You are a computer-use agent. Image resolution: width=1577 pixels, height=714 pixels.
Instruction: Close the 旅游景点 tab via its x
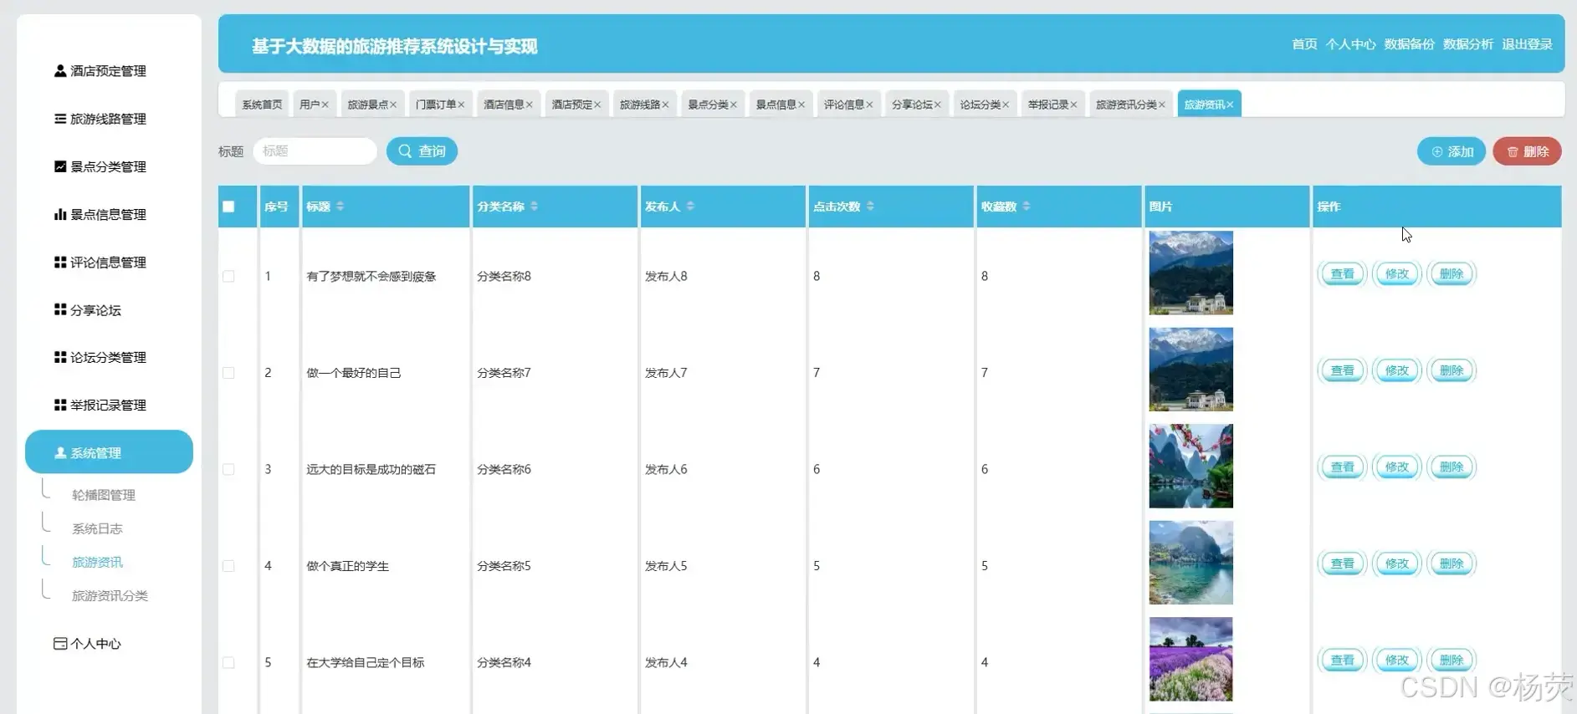pyautogui.click(x=393, y=105)
